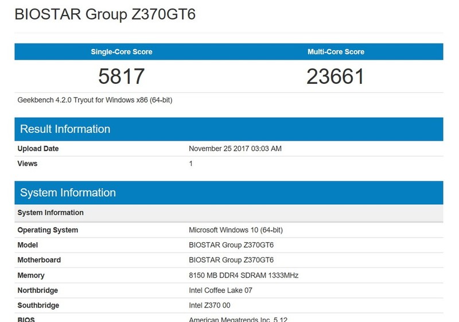Select the Motherboard row's BIOSTAR Group Z370GT6 value
The width and height of the screenshot is (459, 322).
(231, 260)
